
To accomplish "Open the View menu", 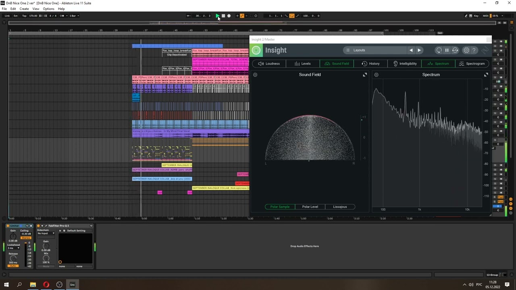I will [x=36, y=9].
